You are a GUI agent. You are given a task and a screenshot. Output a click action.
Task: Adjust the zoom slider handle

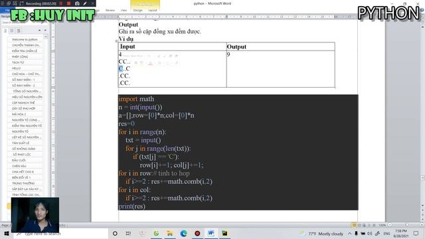tap(406, 225)
